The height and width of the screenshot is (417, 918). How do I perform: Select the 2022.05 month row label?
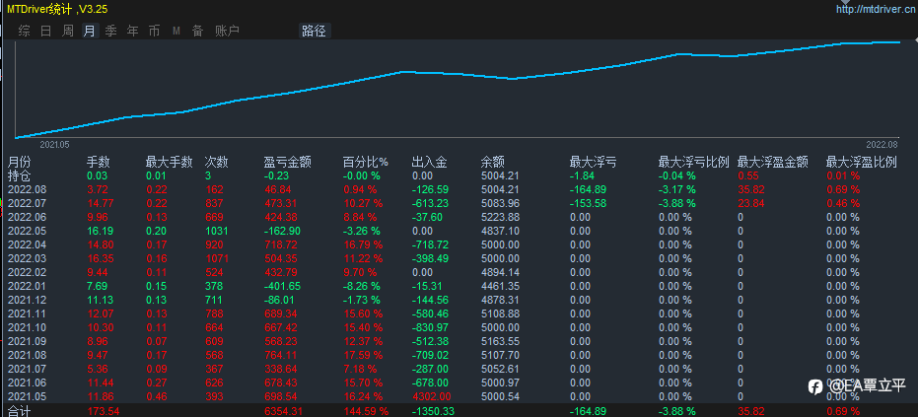27,231
